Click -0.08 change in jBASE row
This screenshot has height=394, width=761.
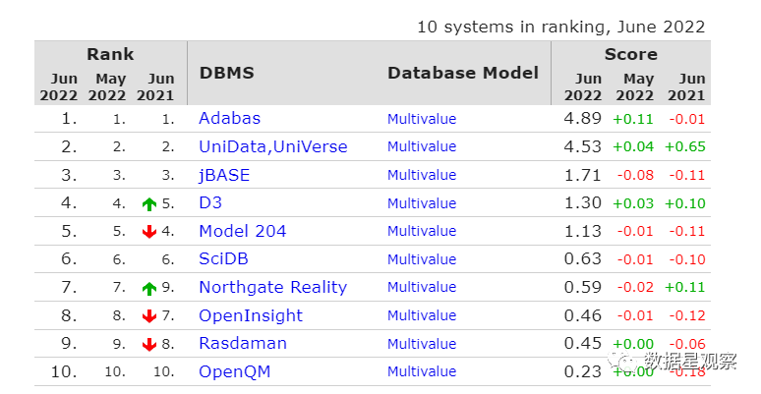click(635, 175)
